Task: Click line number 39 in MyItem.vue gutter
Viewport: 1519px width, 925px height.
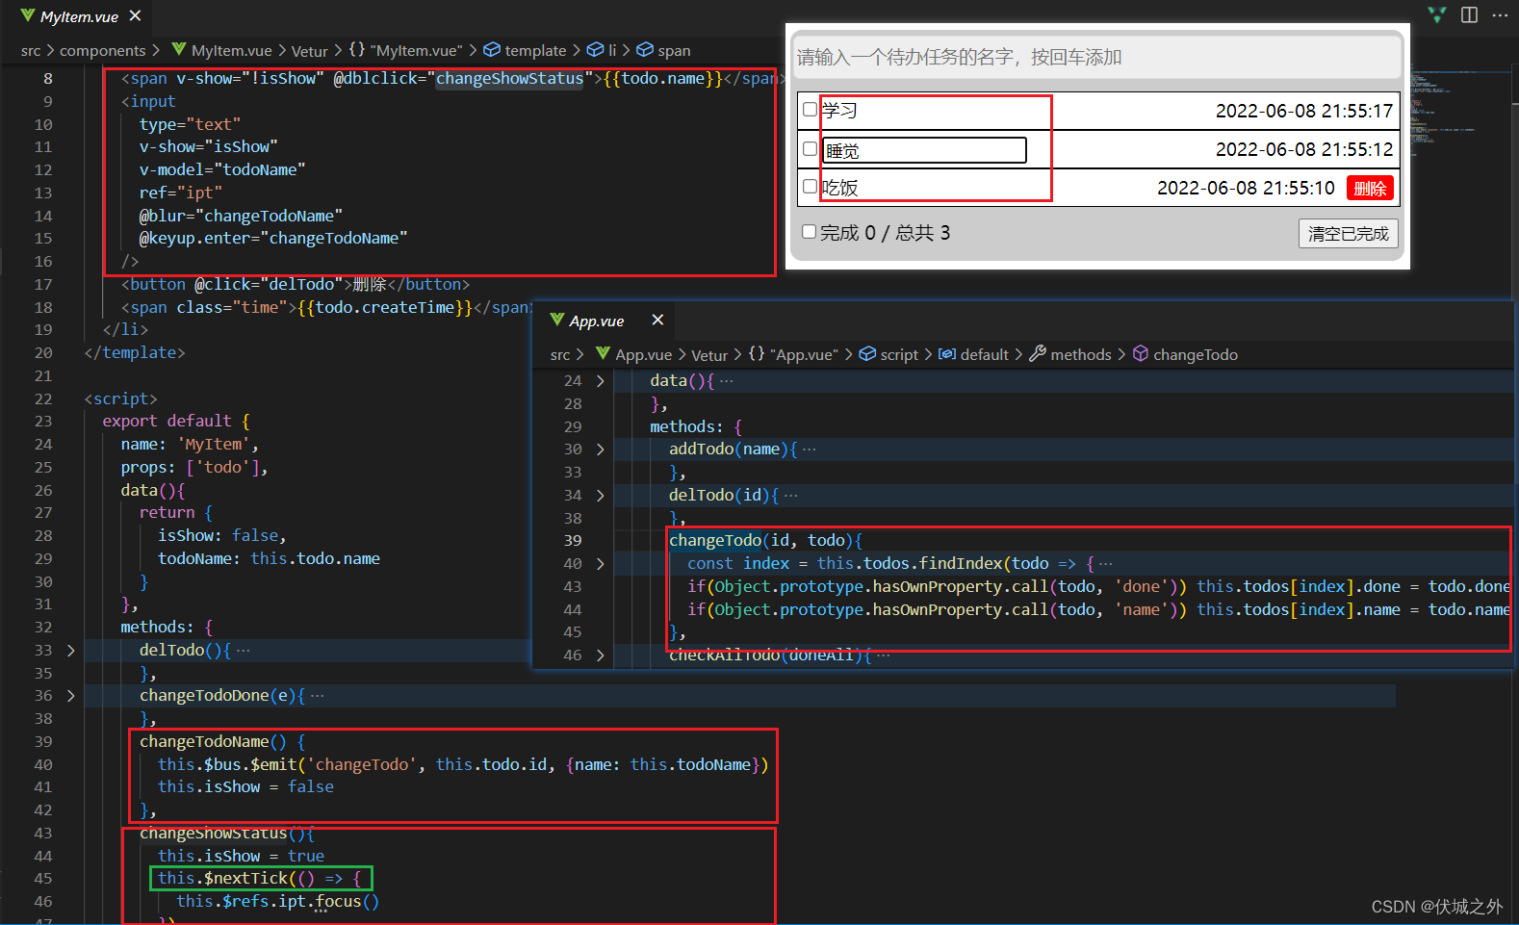Action: point(43,741)
